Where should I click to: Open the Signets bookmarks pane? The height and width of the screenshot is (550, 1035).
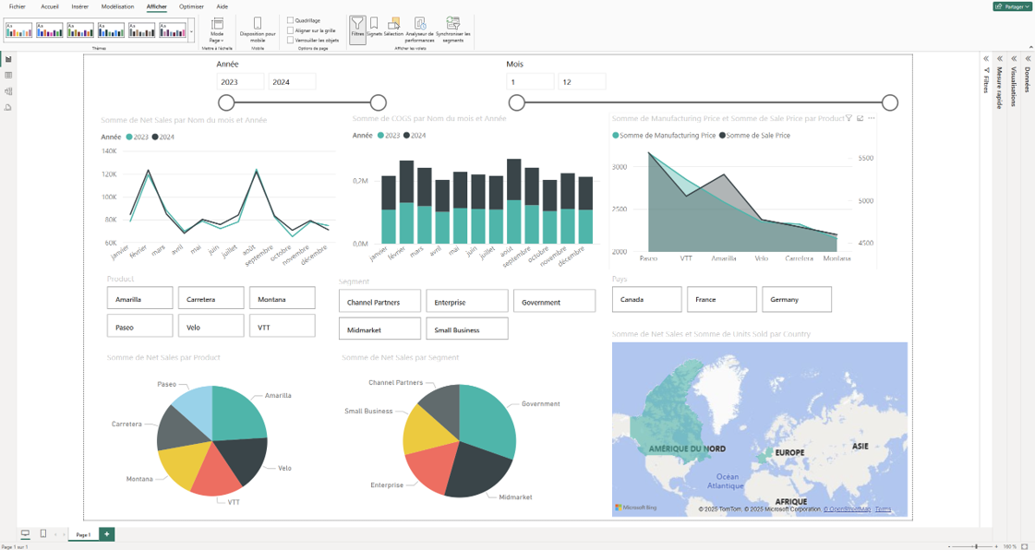coord(374,28)
